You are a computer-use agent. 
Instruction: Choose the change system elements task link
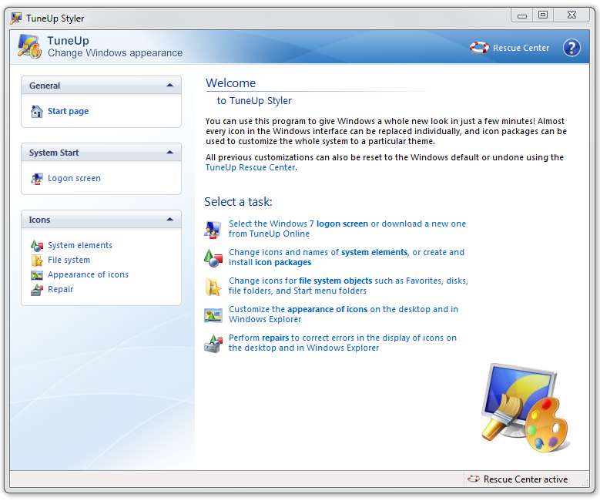click(347, 257)
